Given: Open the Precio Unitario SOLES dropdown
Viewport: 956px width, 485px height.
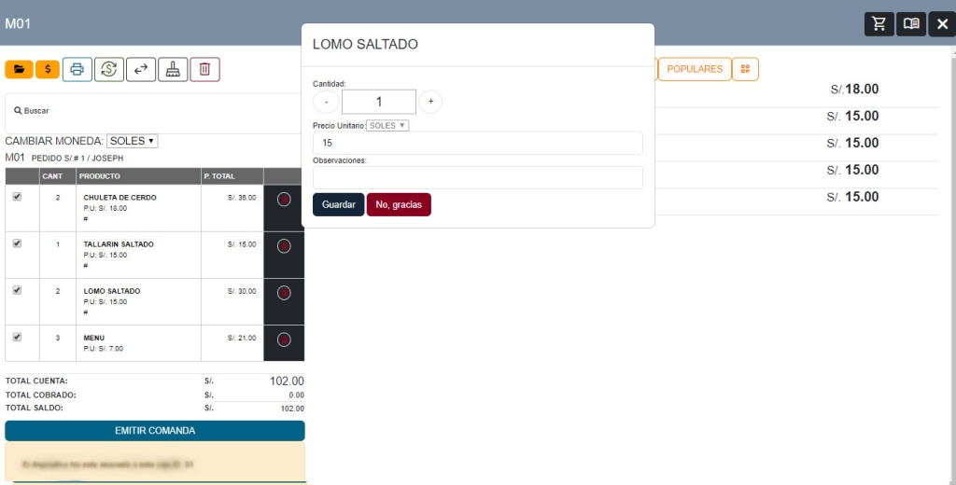Looking at the screenshot, I should (387, 125).
